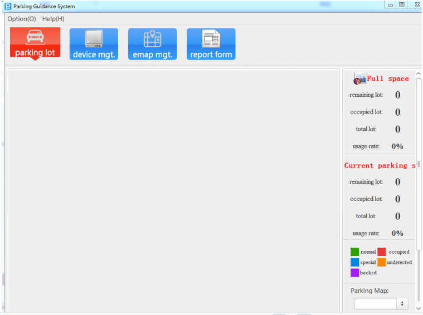Click the 'Parking Map:' label
The width and height of the screenshot is (423, 315).
pyautogui.click(x=369, y=291)
